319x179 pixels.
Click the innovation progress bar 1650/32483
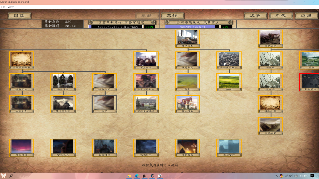click(115, 26)
